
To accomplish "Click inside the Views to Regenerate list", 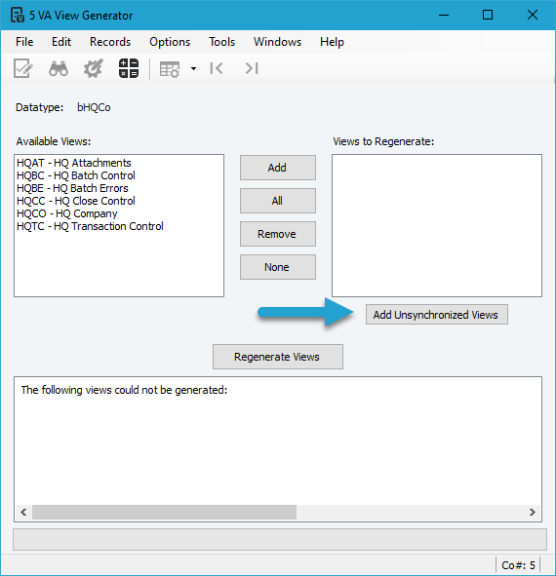I will pyautogui.click(x=437, y=225).
